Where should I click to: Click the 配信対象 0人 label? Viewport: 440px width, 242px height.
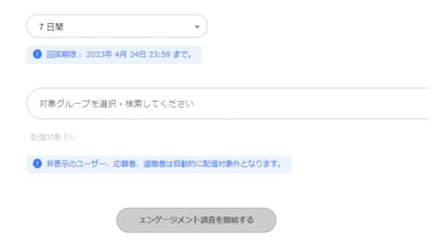tap(53, 137)
